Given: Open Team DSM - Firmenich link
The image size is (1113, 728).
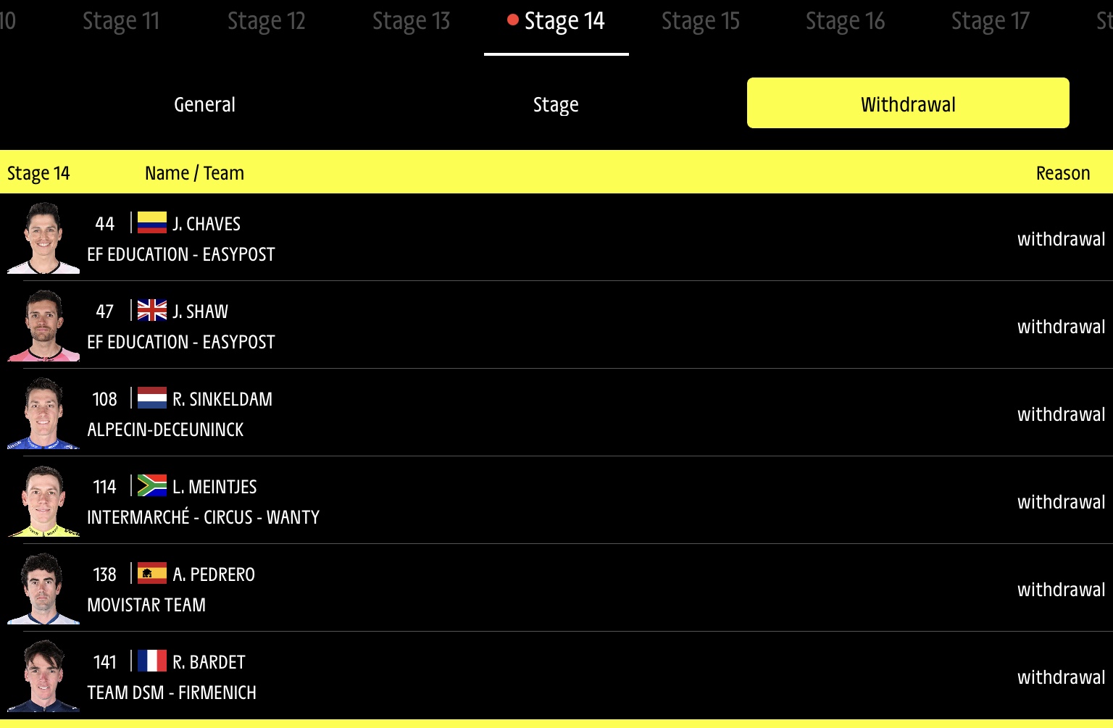Looking at the screenshot, I should coord(172,693).
